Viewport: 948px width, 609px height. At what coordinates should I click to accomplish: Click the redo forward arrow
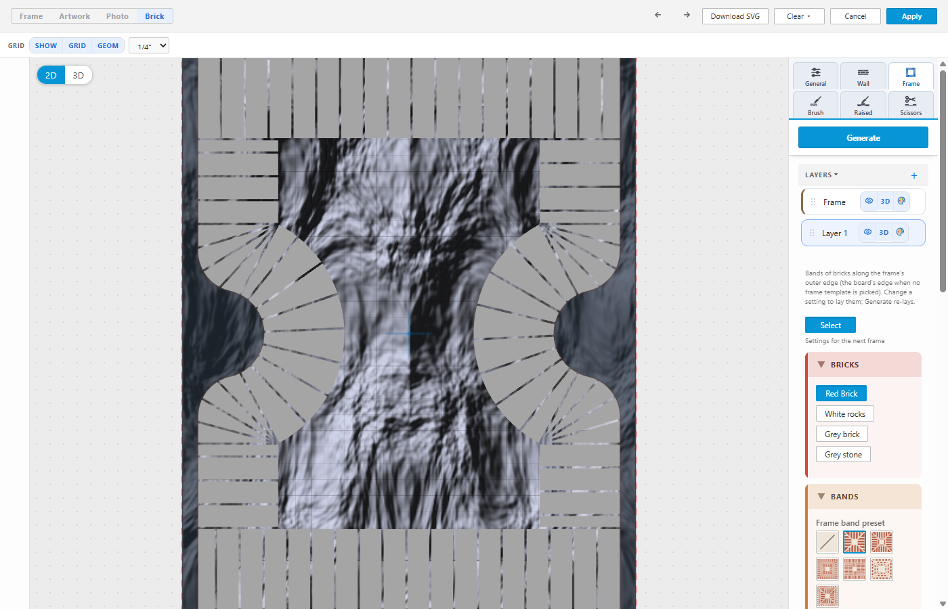tap(687, 15)
